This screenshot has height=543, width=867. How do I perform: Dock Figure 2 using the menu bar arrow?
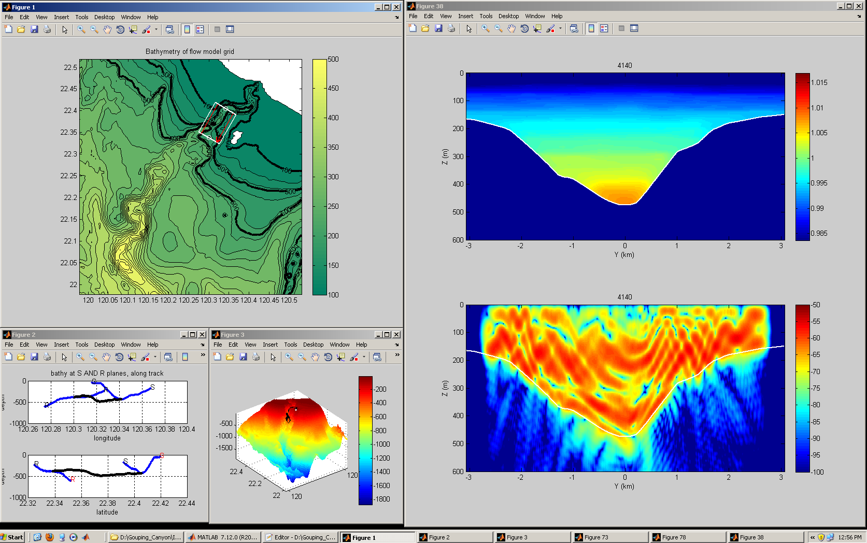(x=203, y=345)
